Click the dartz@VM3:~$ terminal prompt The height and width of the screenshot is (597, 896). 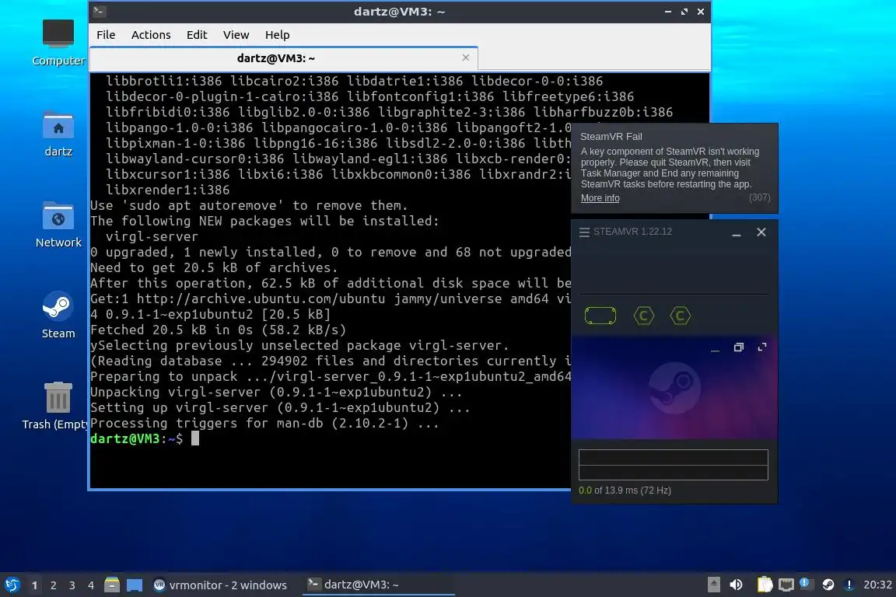coord(137,438)
